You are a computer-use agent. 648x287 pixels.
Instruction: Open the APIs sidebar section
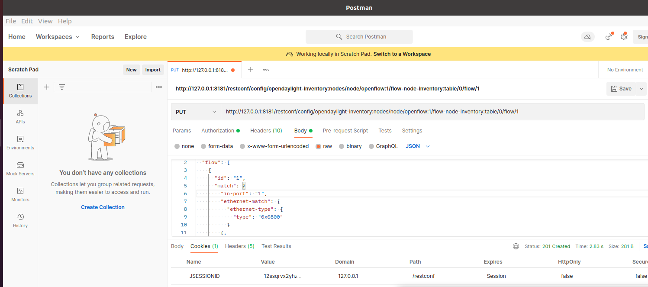click(20, 117)
